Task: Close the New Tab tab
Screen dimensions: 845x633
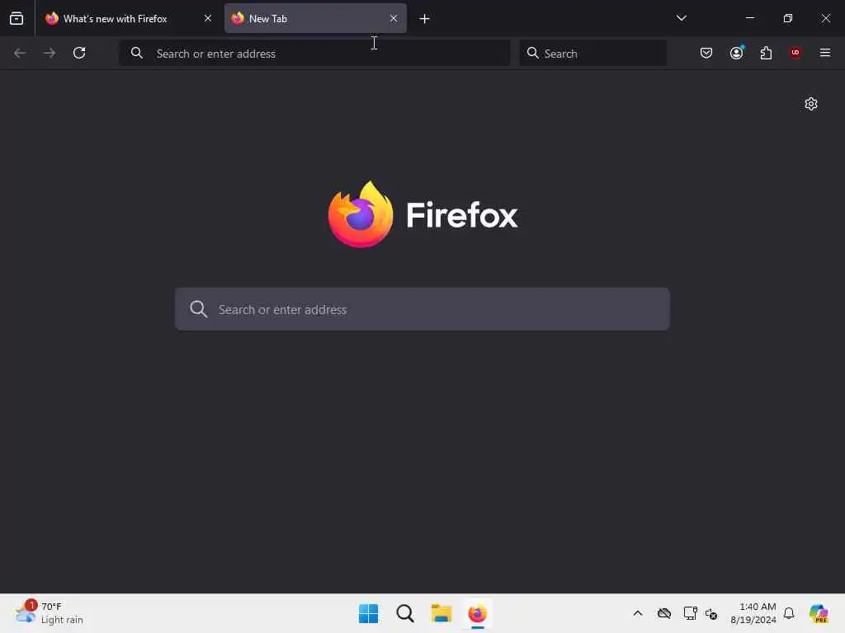Action: (394, 18)
